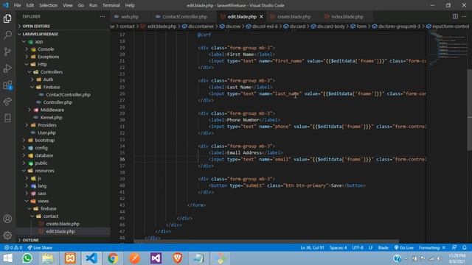The image size is (472, 265).
Task: Open the Selection menu
Action: point(48,5)
